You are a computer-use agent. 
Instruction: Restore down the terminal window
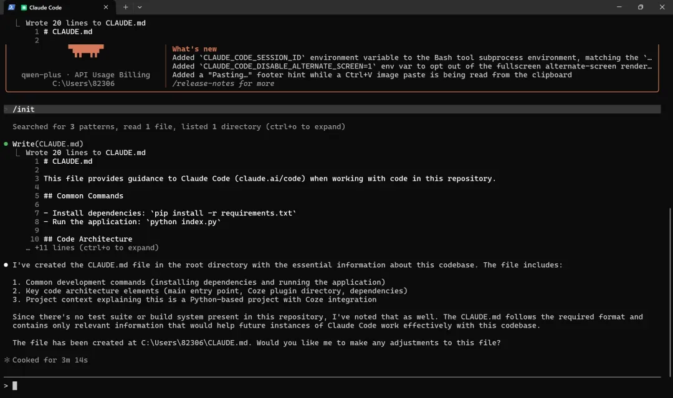pyautogui.click(x=641, y=7)
